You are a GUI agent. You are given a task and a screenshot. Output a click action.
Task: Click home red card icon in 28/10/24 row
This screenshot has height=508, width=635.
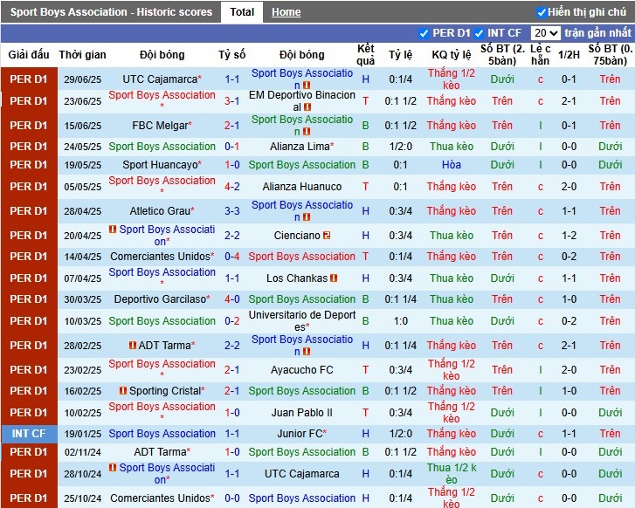(113, 468)
